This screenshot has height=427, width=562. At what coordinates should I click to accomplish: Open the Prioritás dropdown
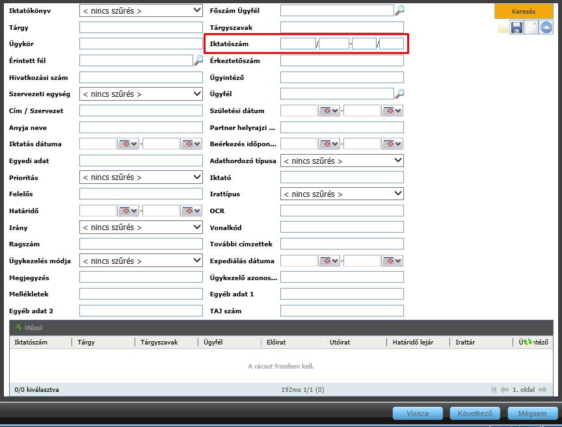[x=141, y=177]
